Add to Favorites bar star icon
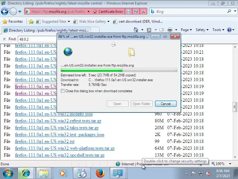The height and width of the screenshot is (179, 238). [31, 21]
